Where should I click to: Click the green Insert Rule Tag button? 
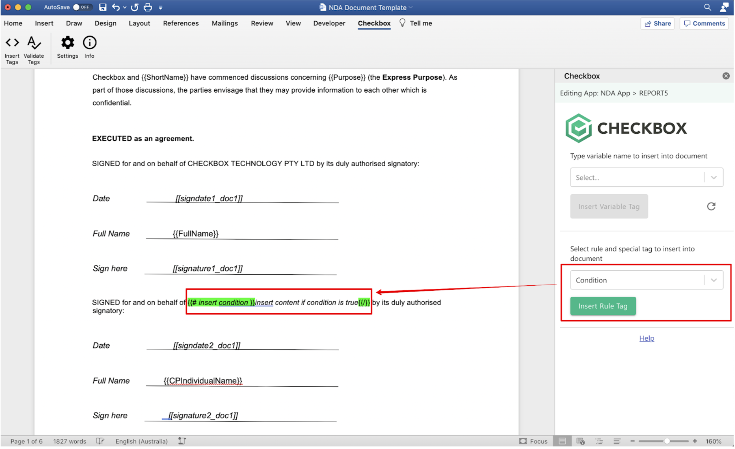[603, 306]
